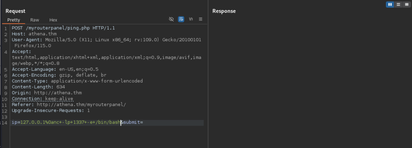Switch to the Raw tab
Viewport: 412px width, 148px height.
click(35, 20)
